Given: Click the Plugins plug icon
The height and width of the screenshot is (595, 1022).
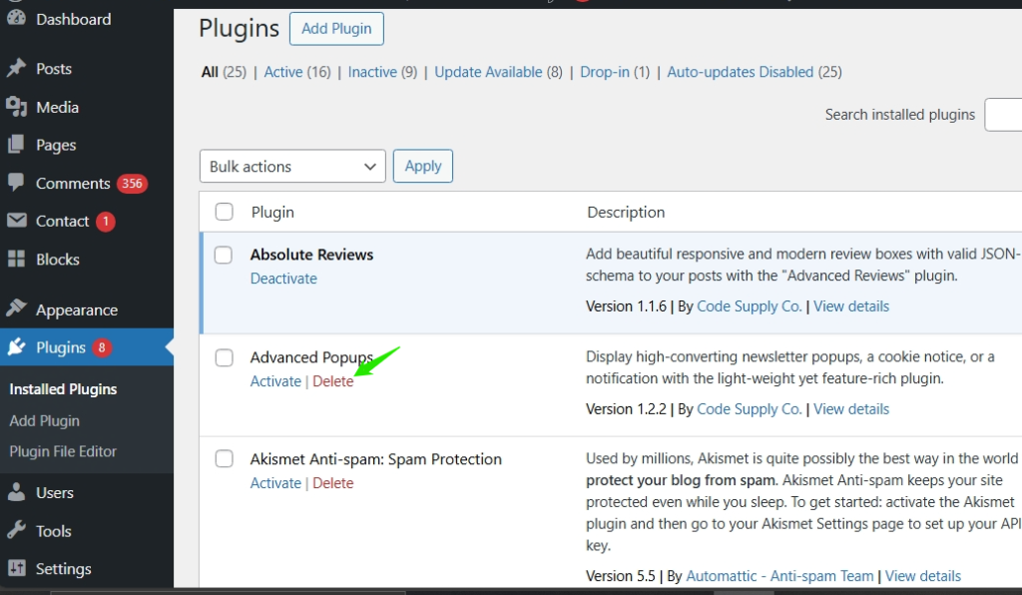Looking at the screenshot, I should 16,346.
